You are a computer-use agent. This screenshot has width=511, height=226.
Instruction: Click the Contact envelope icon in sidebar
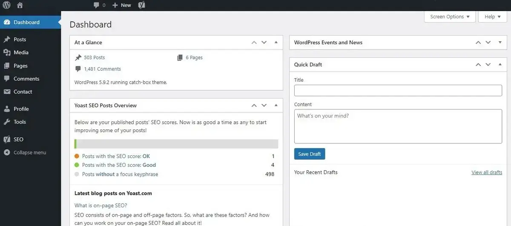(x=7, y=92)
